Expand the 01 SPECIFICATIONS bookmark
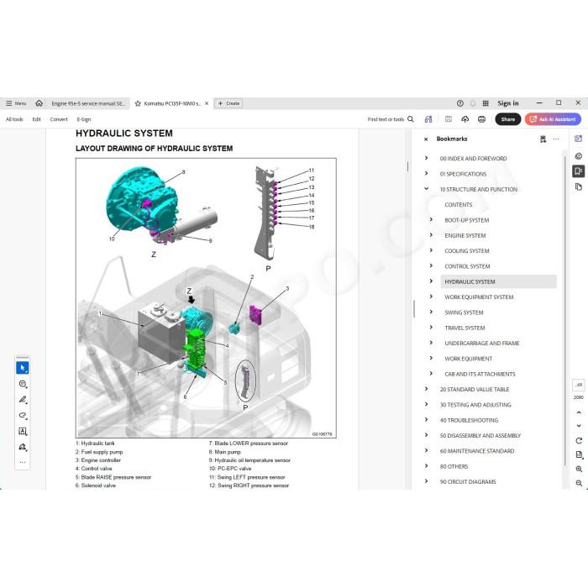The height and width of the screenshot is (588, 588). (x=426, y=174)
